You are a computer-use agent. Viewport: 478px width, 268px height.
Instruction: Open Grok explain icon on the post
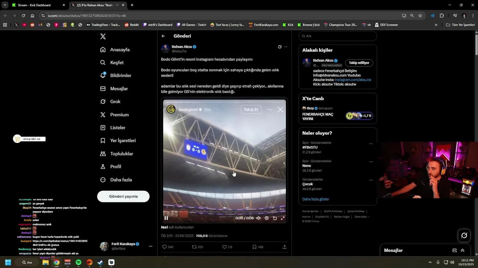(279, 47)
